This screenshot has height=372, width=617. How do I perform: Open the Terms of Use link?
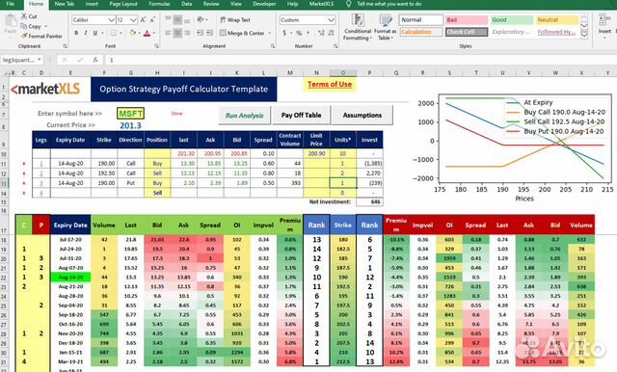click(330, 84)
